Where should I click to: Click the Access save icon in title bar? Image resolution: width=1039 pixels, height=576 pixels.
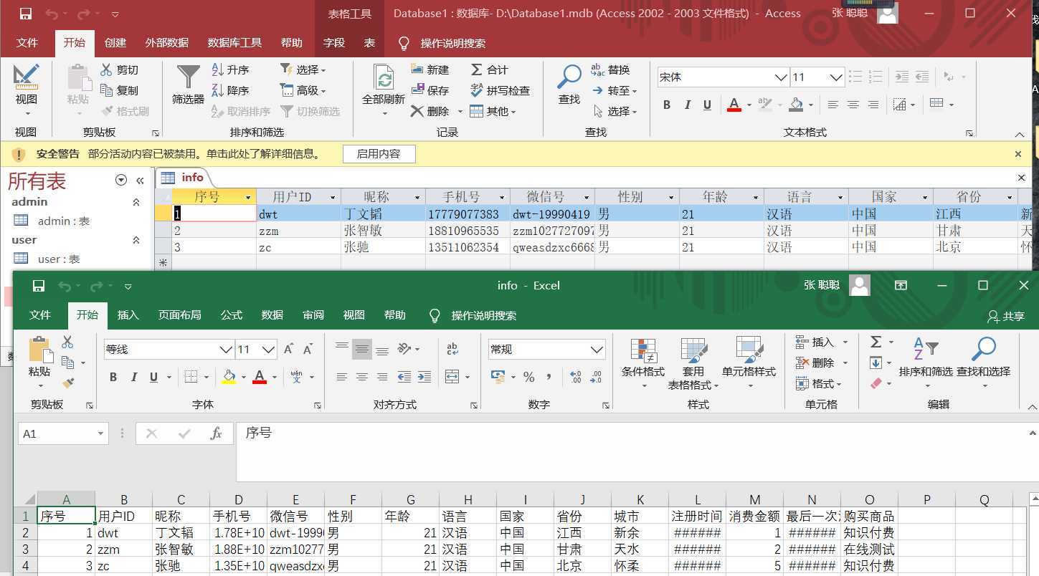25,14
